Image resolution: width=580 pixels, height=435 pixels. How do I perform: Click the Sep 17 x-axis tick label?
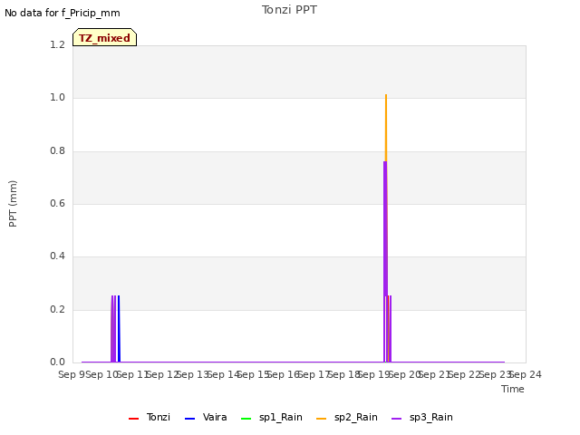click(314, 374)
